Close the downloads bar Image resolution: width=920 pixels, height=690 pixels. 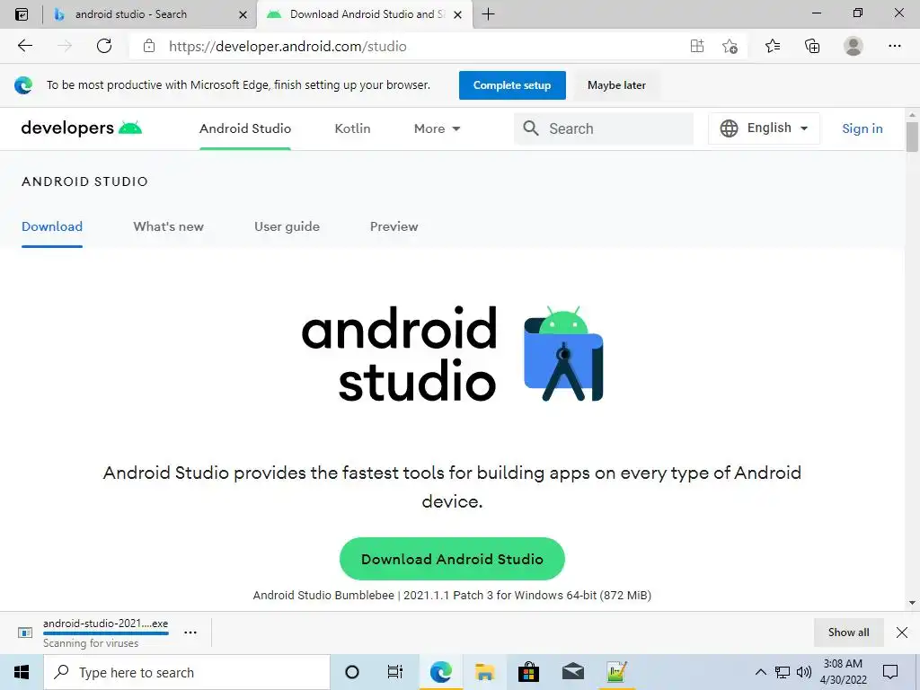[x=902, y=632]
